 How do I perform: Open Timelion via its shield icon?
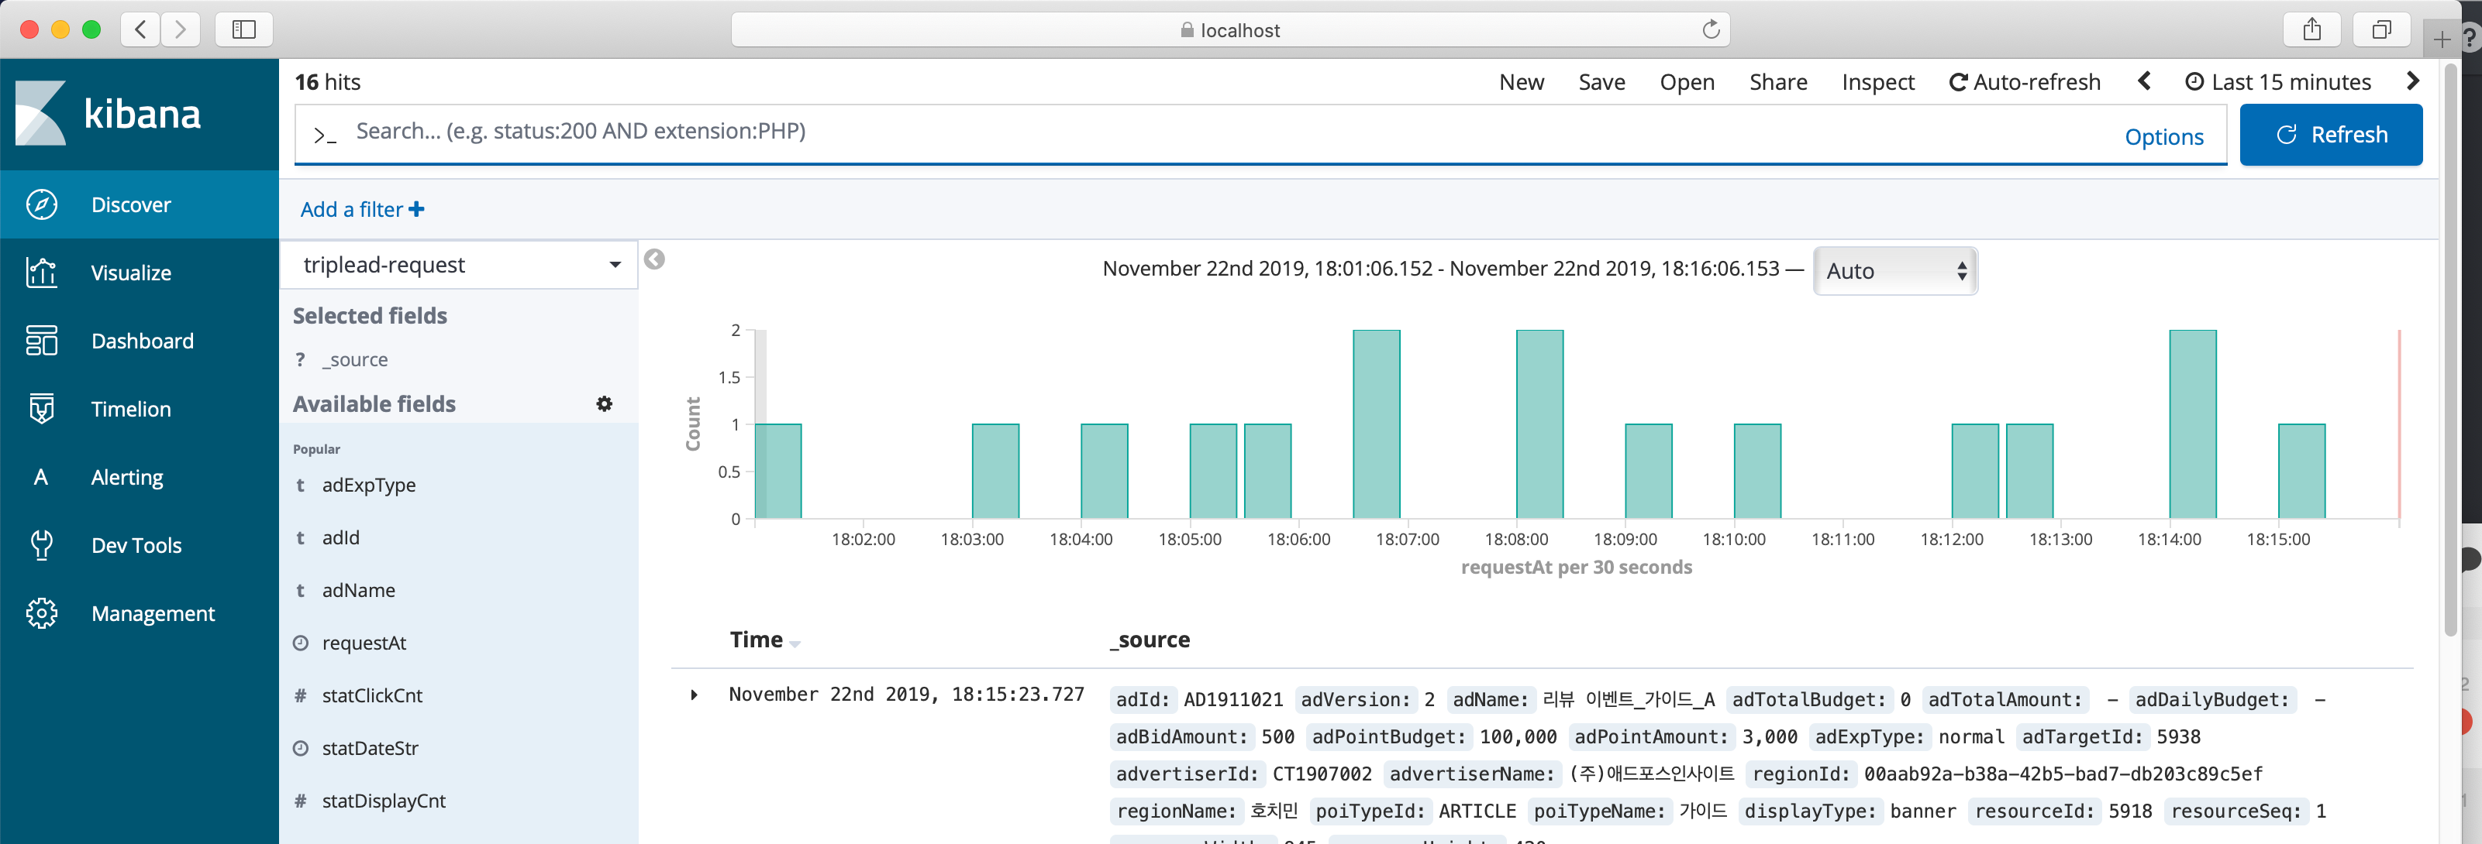[41, 409]
